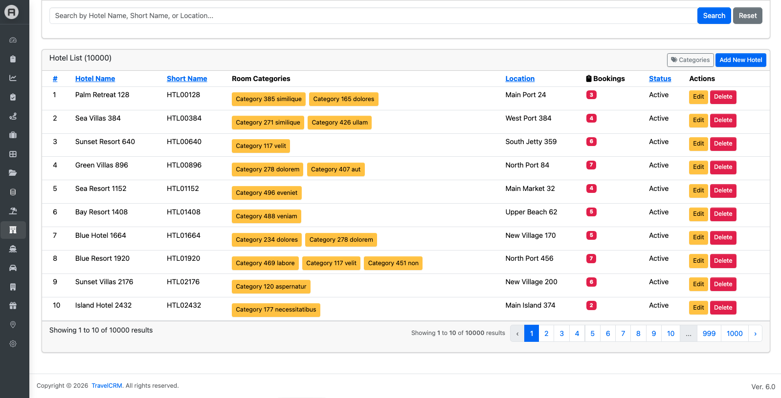Open the gift icon in sidebar
Viewport: 781px width, 398px height.
tap(13, 306)
